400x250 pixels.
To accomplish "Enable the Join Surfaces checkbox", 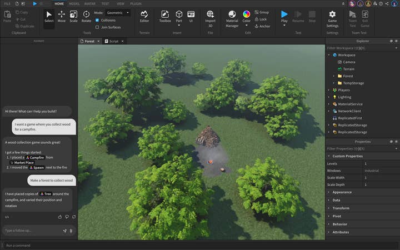I will (97, 27).
